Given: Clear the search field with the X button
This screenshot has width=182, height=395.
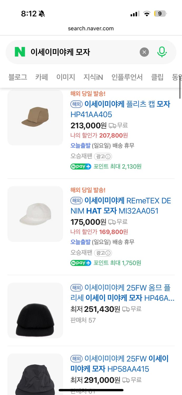Looking at the screenshot, I should (x=144, y=52).
